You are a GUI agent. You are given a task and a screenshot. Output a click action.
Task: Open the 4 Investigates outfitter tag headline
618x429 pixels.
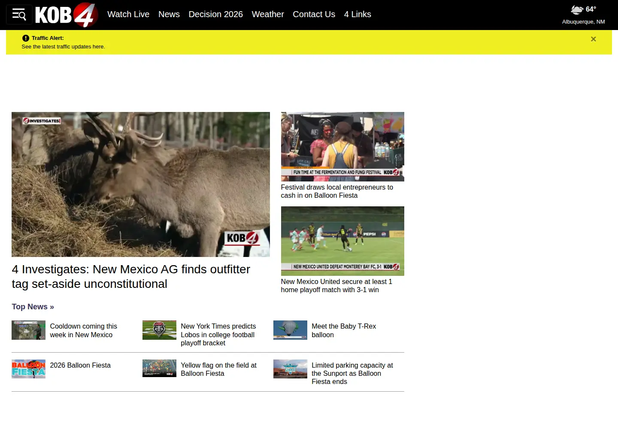click(131, 277)
